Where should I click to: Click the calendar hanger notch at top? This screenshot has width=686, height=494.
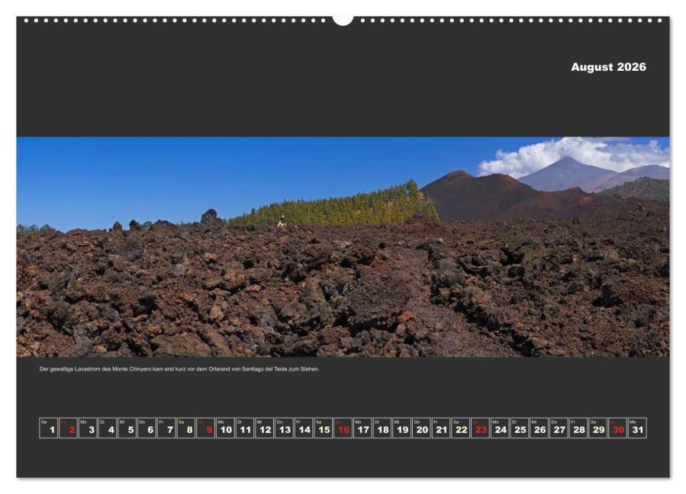coord(343,20)
